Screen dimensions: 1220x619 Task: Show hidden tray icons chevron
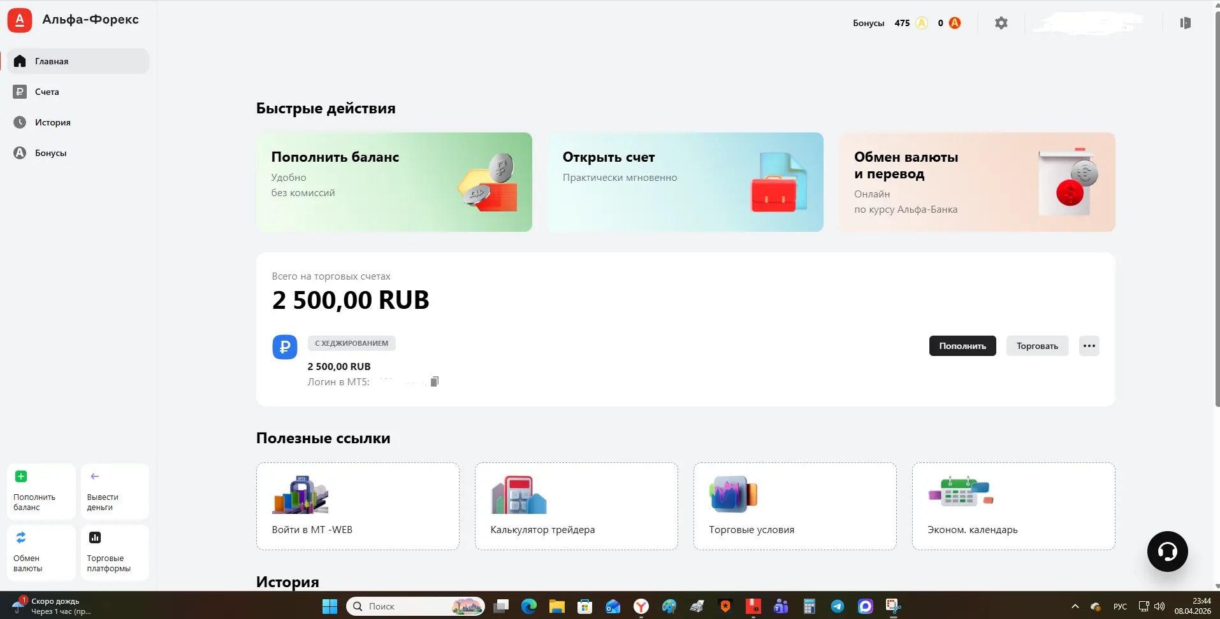(x=1075, y=606)
